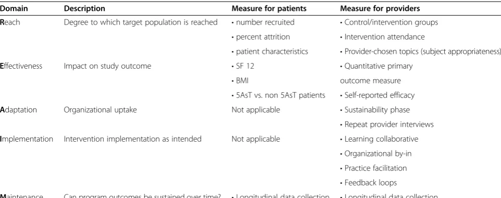Click the Description column header
The height and width of the screenshot is (198, 501).
coord(84,9)
